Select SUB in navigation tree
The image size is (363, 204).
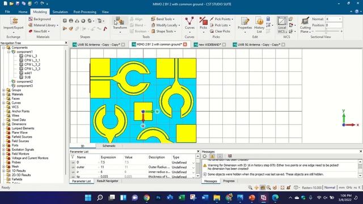(27, 77)
